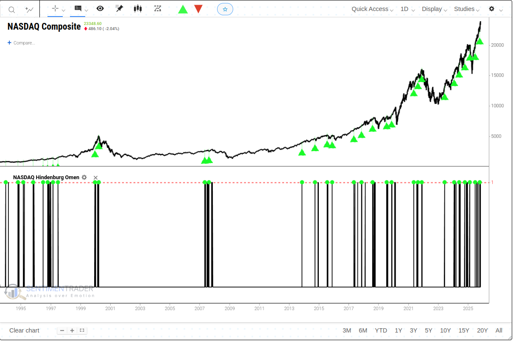Screen dimensions: 513x341
Task: Select the pin tool icon
Action: [119, 9]
